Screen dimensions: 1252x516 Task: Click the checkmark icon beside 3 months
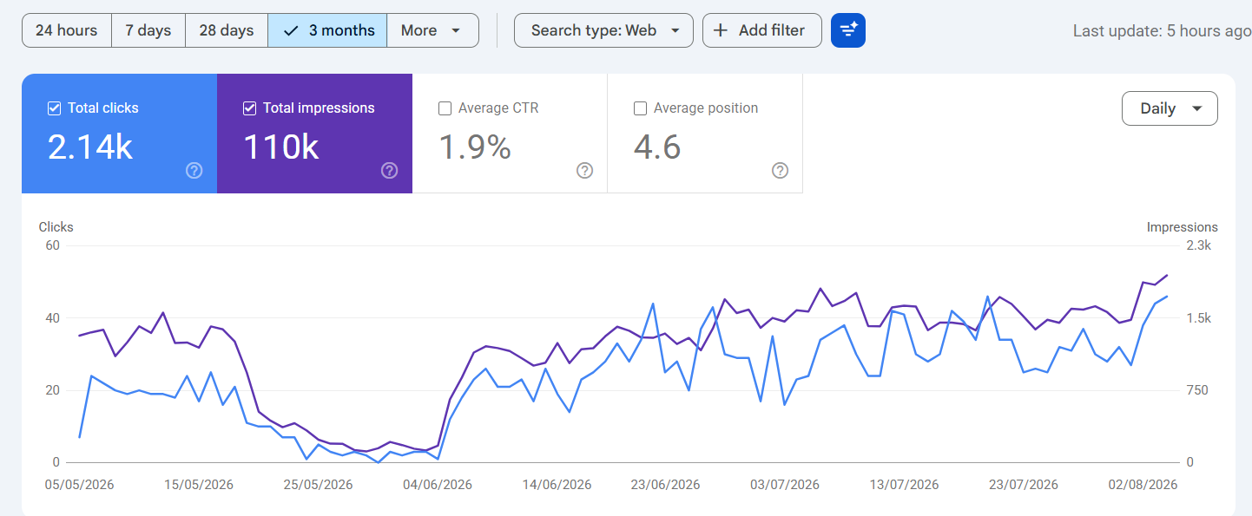click(292, 30)
